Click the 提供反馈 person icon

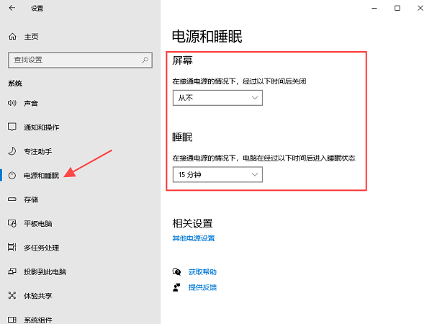point(176,287)
